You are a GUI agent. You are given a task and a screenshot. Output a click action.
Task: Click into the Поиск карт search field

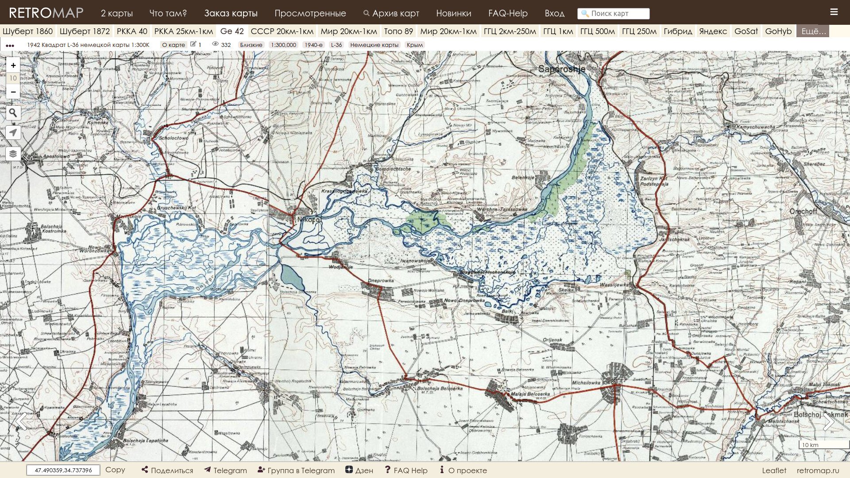pyautogui.click(x=613, y=13)
